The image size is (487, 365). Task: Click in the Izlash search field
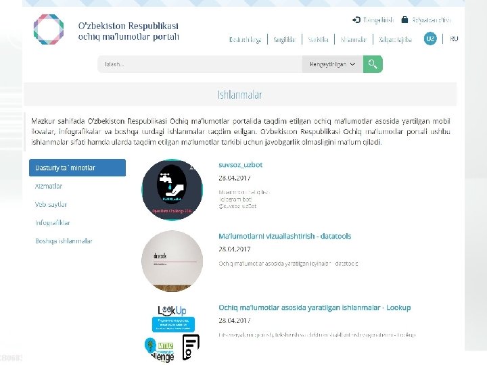click(200, 64)
